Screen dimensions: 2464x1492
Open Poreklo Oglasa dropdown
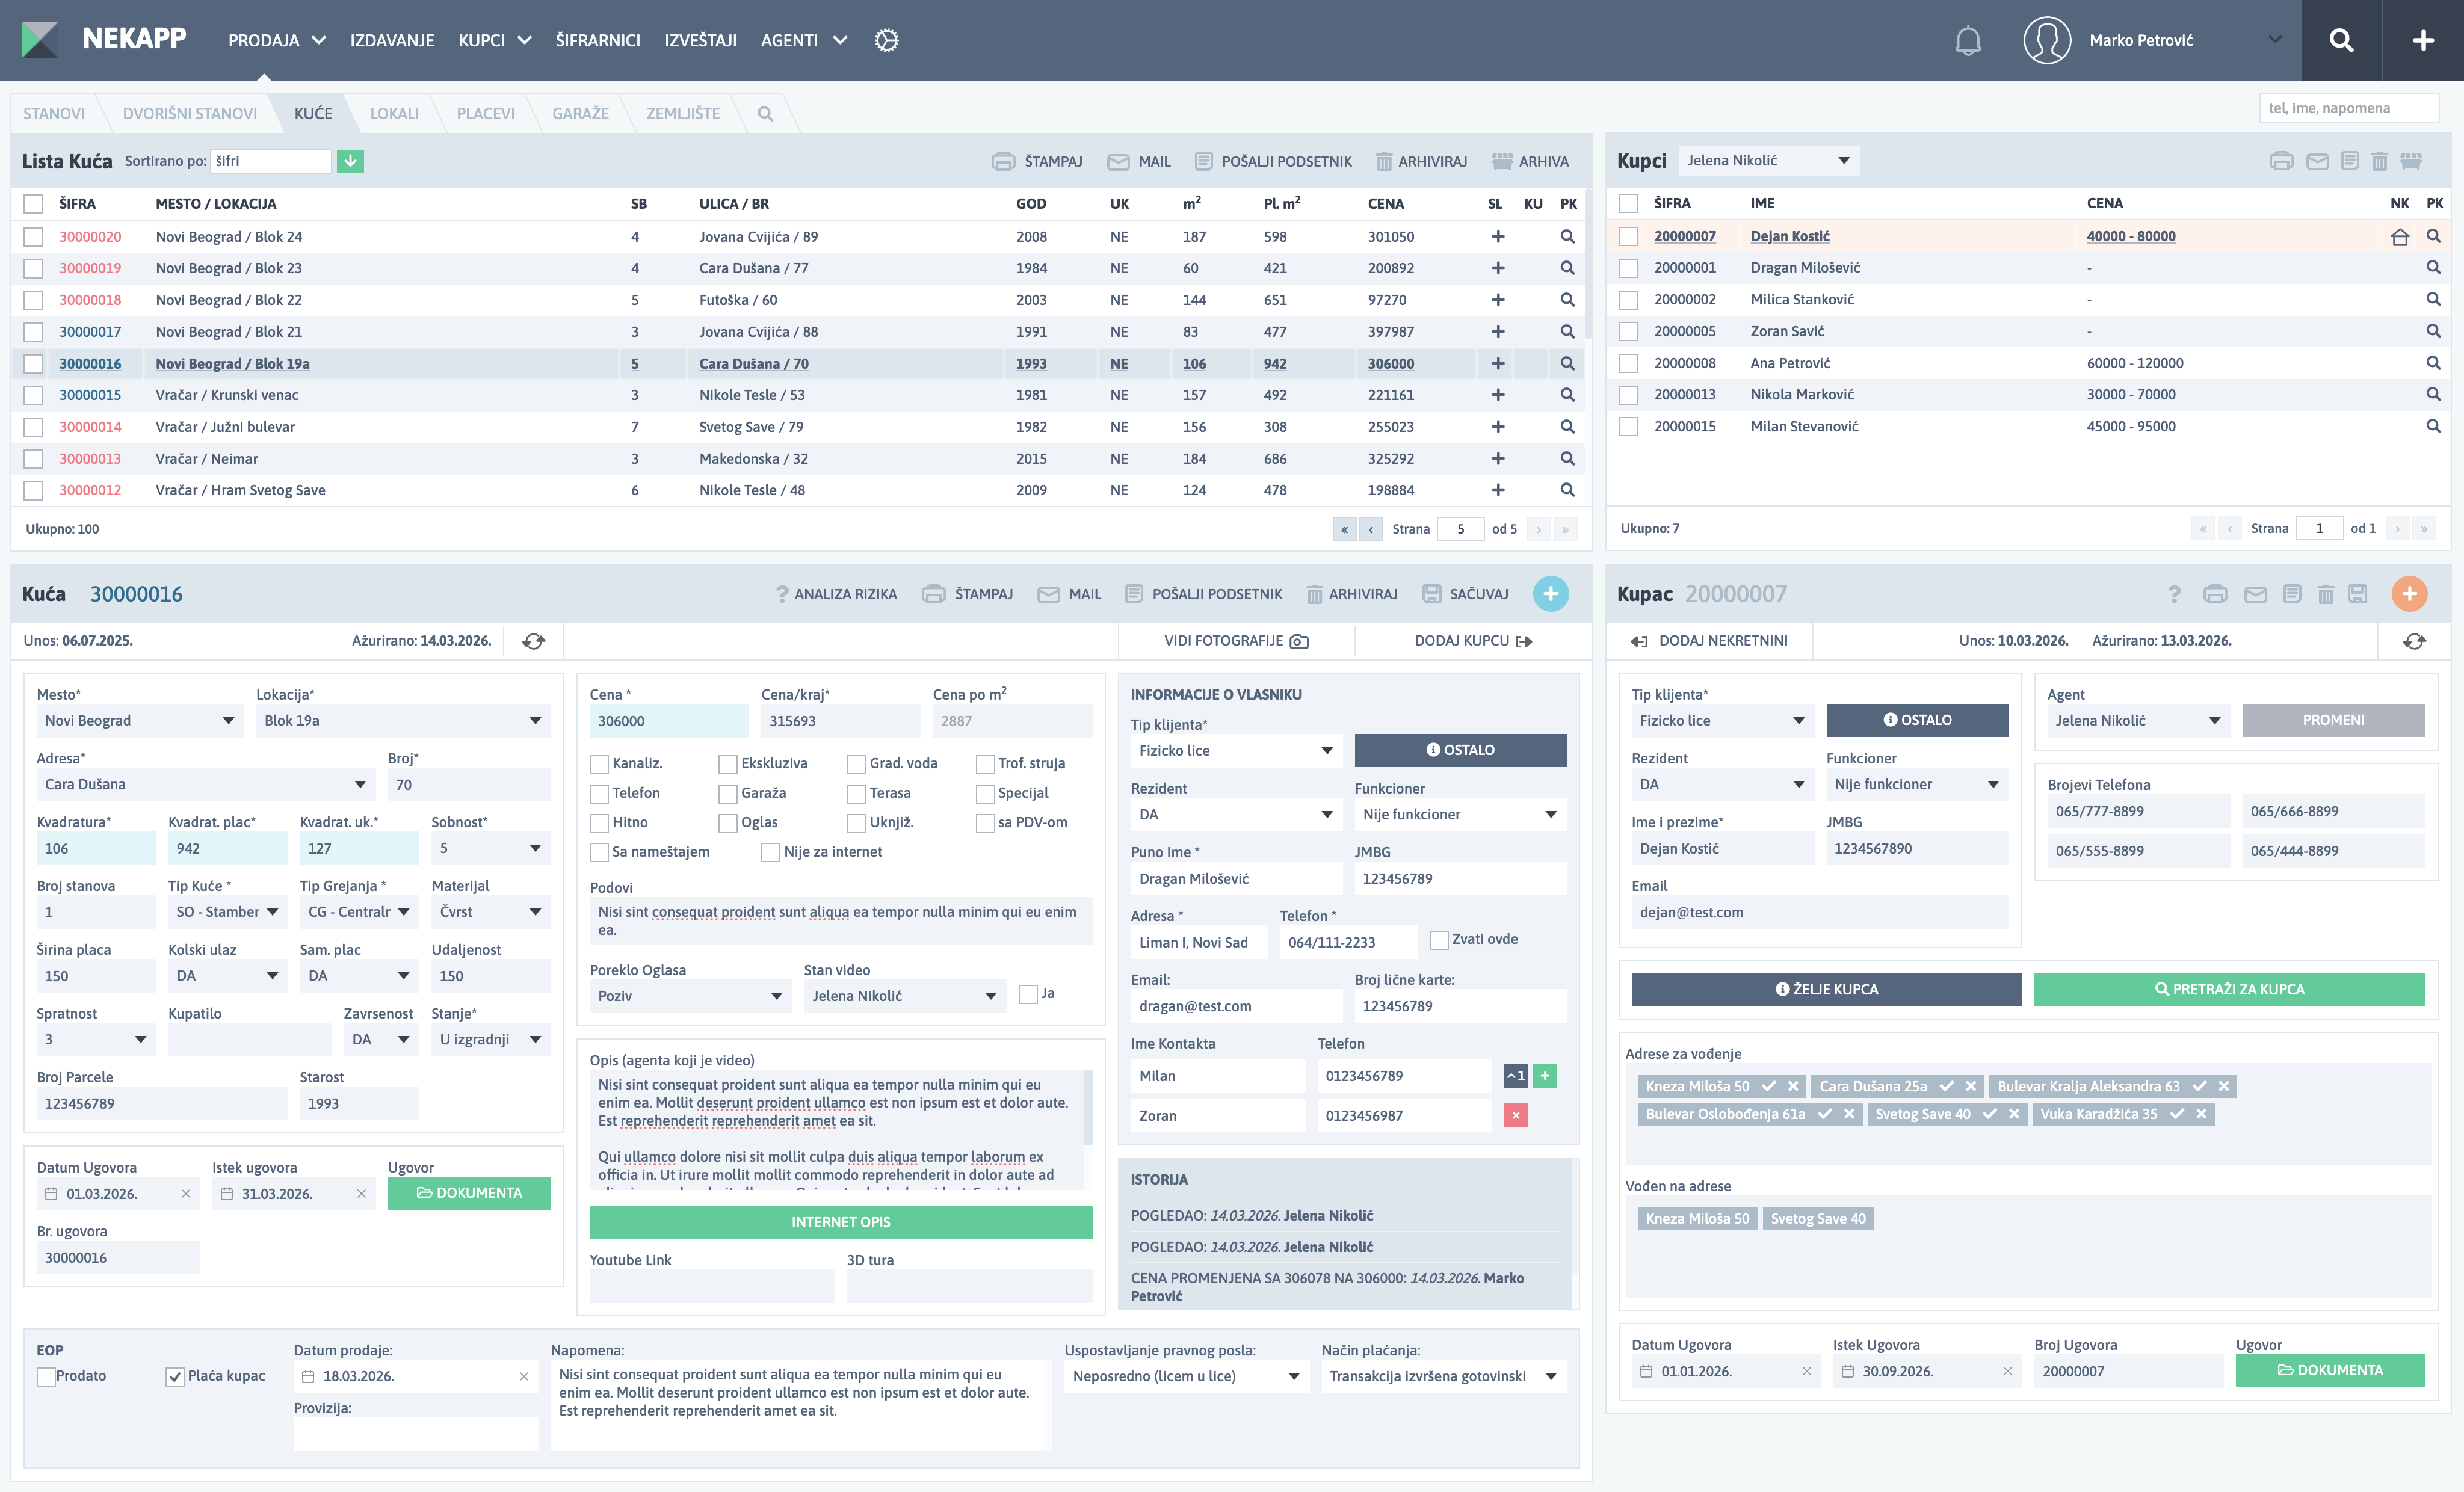tap(690, 997)
